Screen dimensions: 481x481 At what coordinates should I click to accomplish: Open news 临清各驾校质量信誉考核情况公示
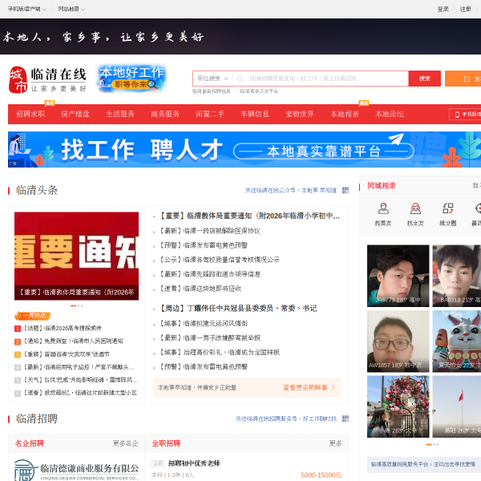pyautogui.click(x=220, y=260)
